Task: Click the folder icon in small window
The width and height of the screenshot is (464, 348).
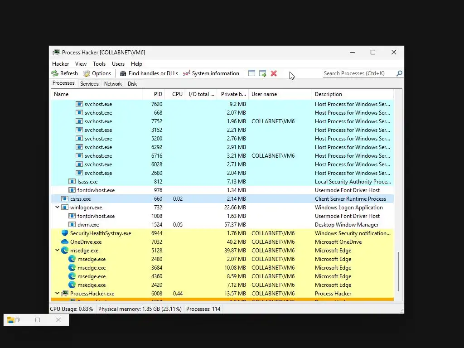Action: [x=11, y=320]
